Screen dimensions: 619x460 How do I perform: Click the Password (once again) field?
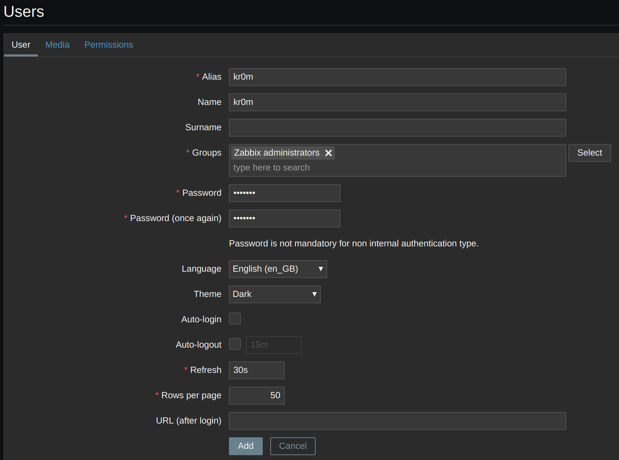284,218
